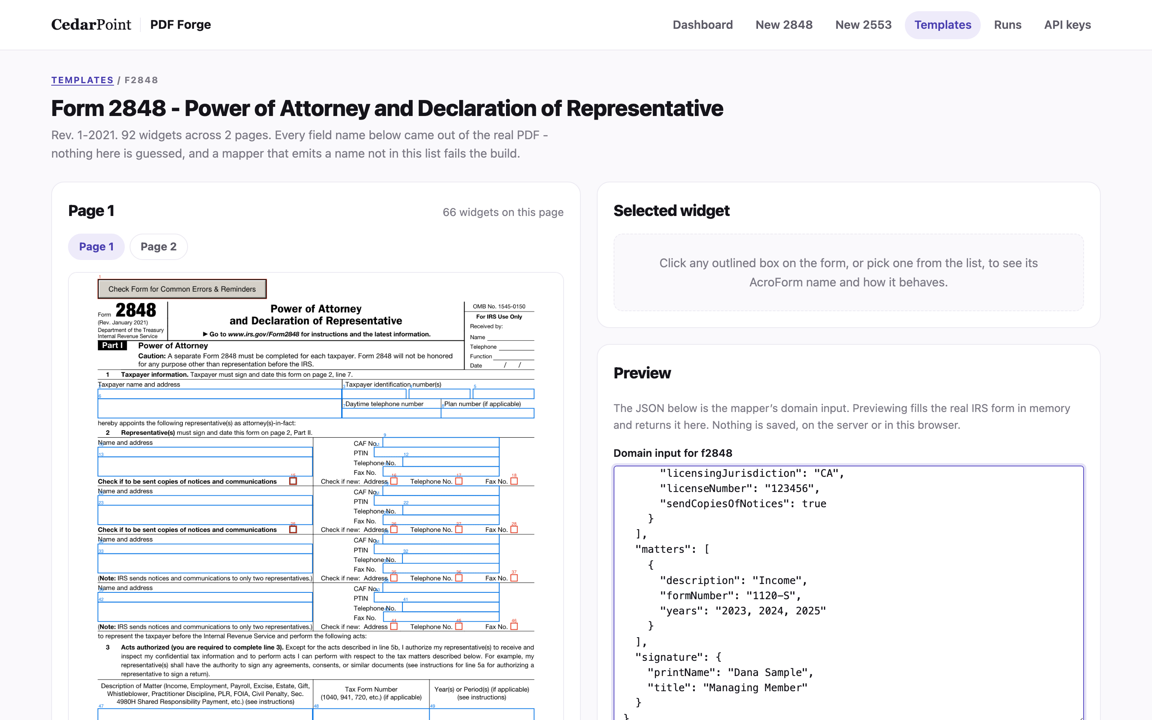Viewport: 1152px width, 720px height.
Task: Click the "description": "Income" line
Action: click(734, 580)
